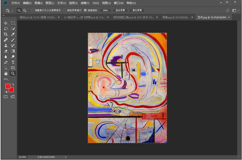This screenshot has height=160, width=242.
Task: Select the Pen tool
Action: pos(6,62)
